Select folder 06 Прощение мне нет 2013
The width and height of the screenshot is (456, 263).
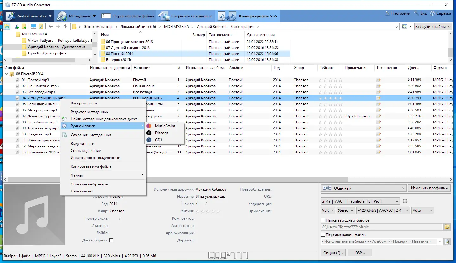[x=130, y=42]
